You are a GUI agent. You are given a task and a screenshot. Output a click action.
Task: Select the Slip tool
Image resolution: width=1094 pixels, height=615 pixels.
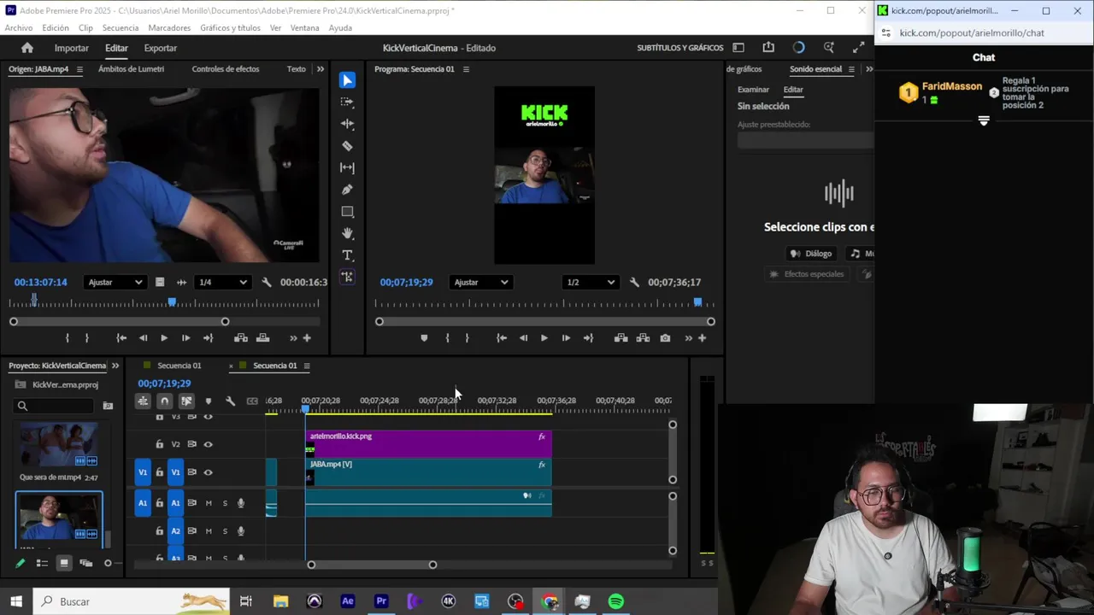(x=347, y=167)
